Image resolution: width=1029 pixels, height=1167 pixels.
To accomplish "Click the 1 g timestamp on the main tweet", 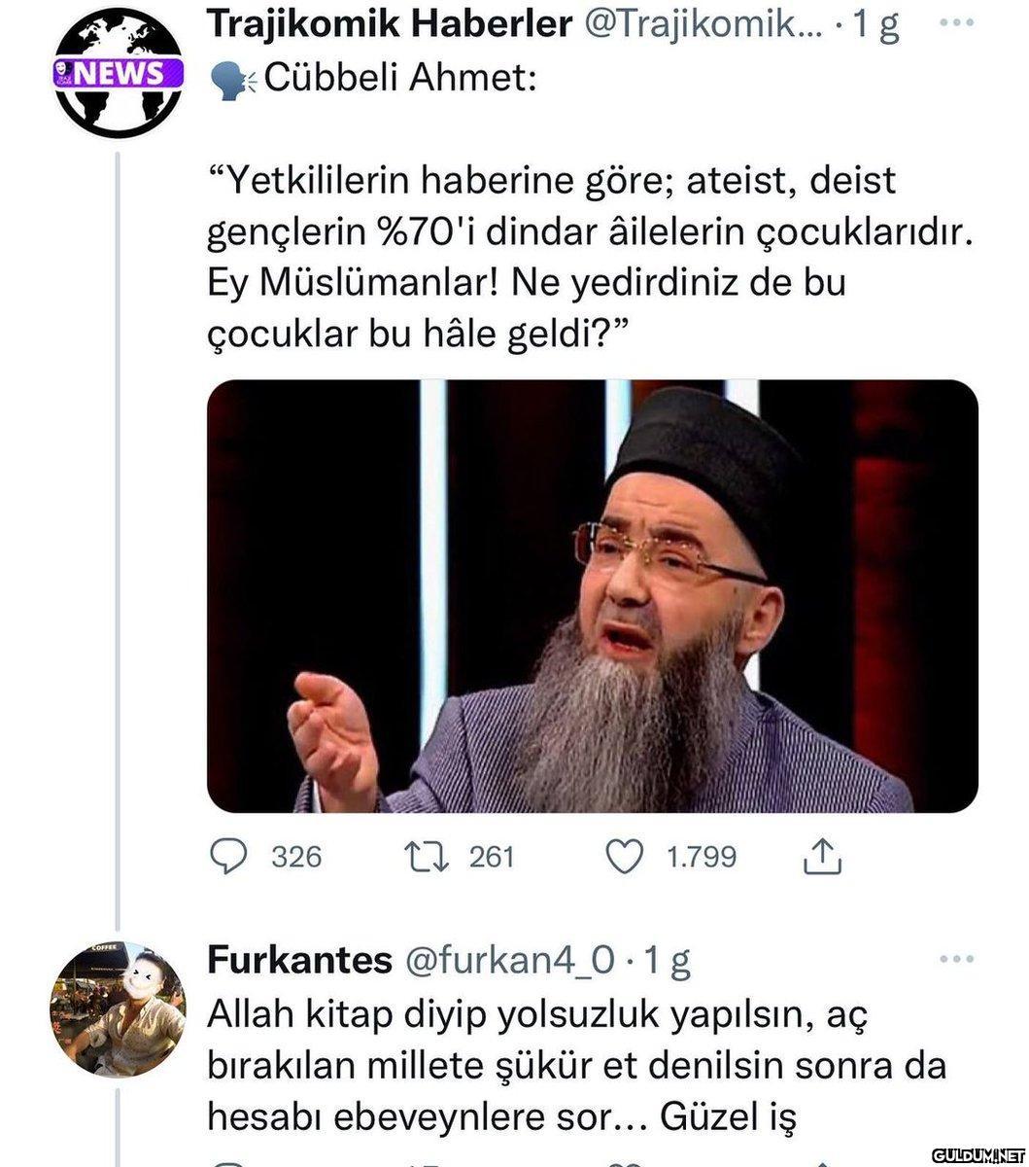I will [875, 25].
